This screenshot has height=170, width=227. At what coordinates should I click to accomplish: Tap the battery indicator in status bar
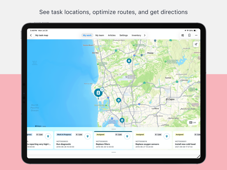[x=195, y=30]
